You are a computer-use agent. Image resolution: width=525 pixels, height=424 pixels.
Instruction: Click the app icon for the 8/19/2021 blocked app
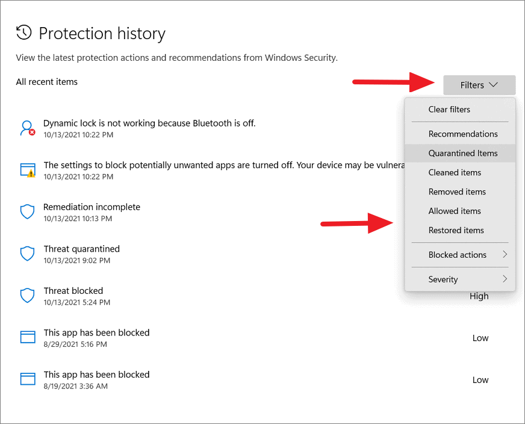coord(27,379)
